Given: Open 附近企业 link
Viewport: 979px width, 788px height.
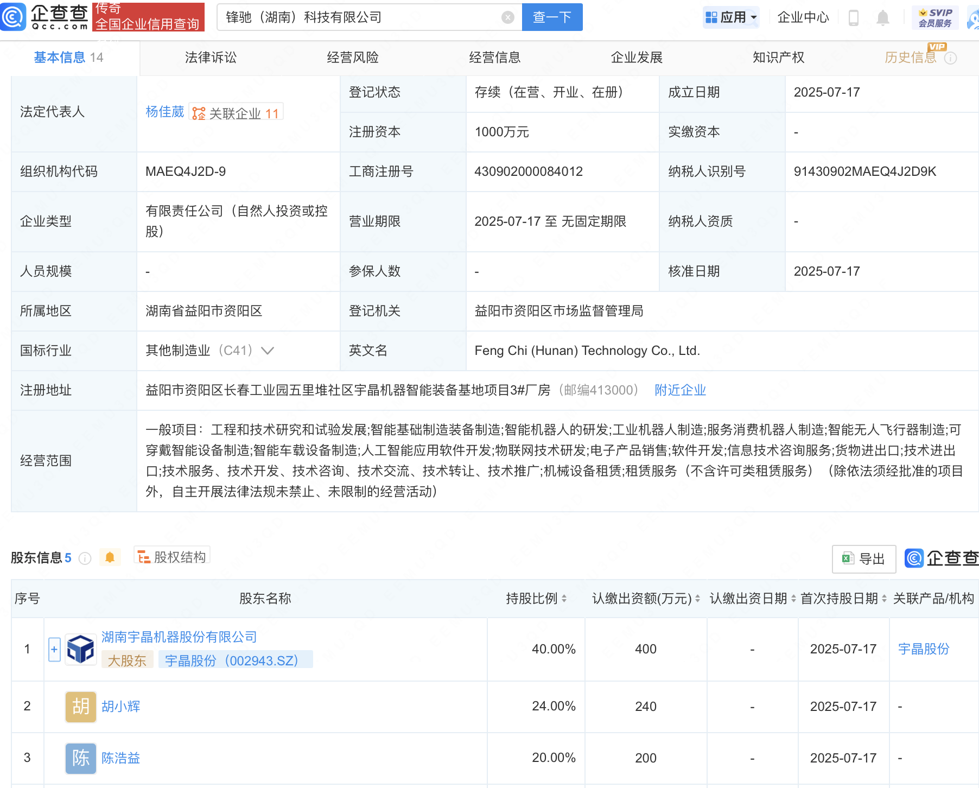Looking at the screenshot, I should 680,390.
